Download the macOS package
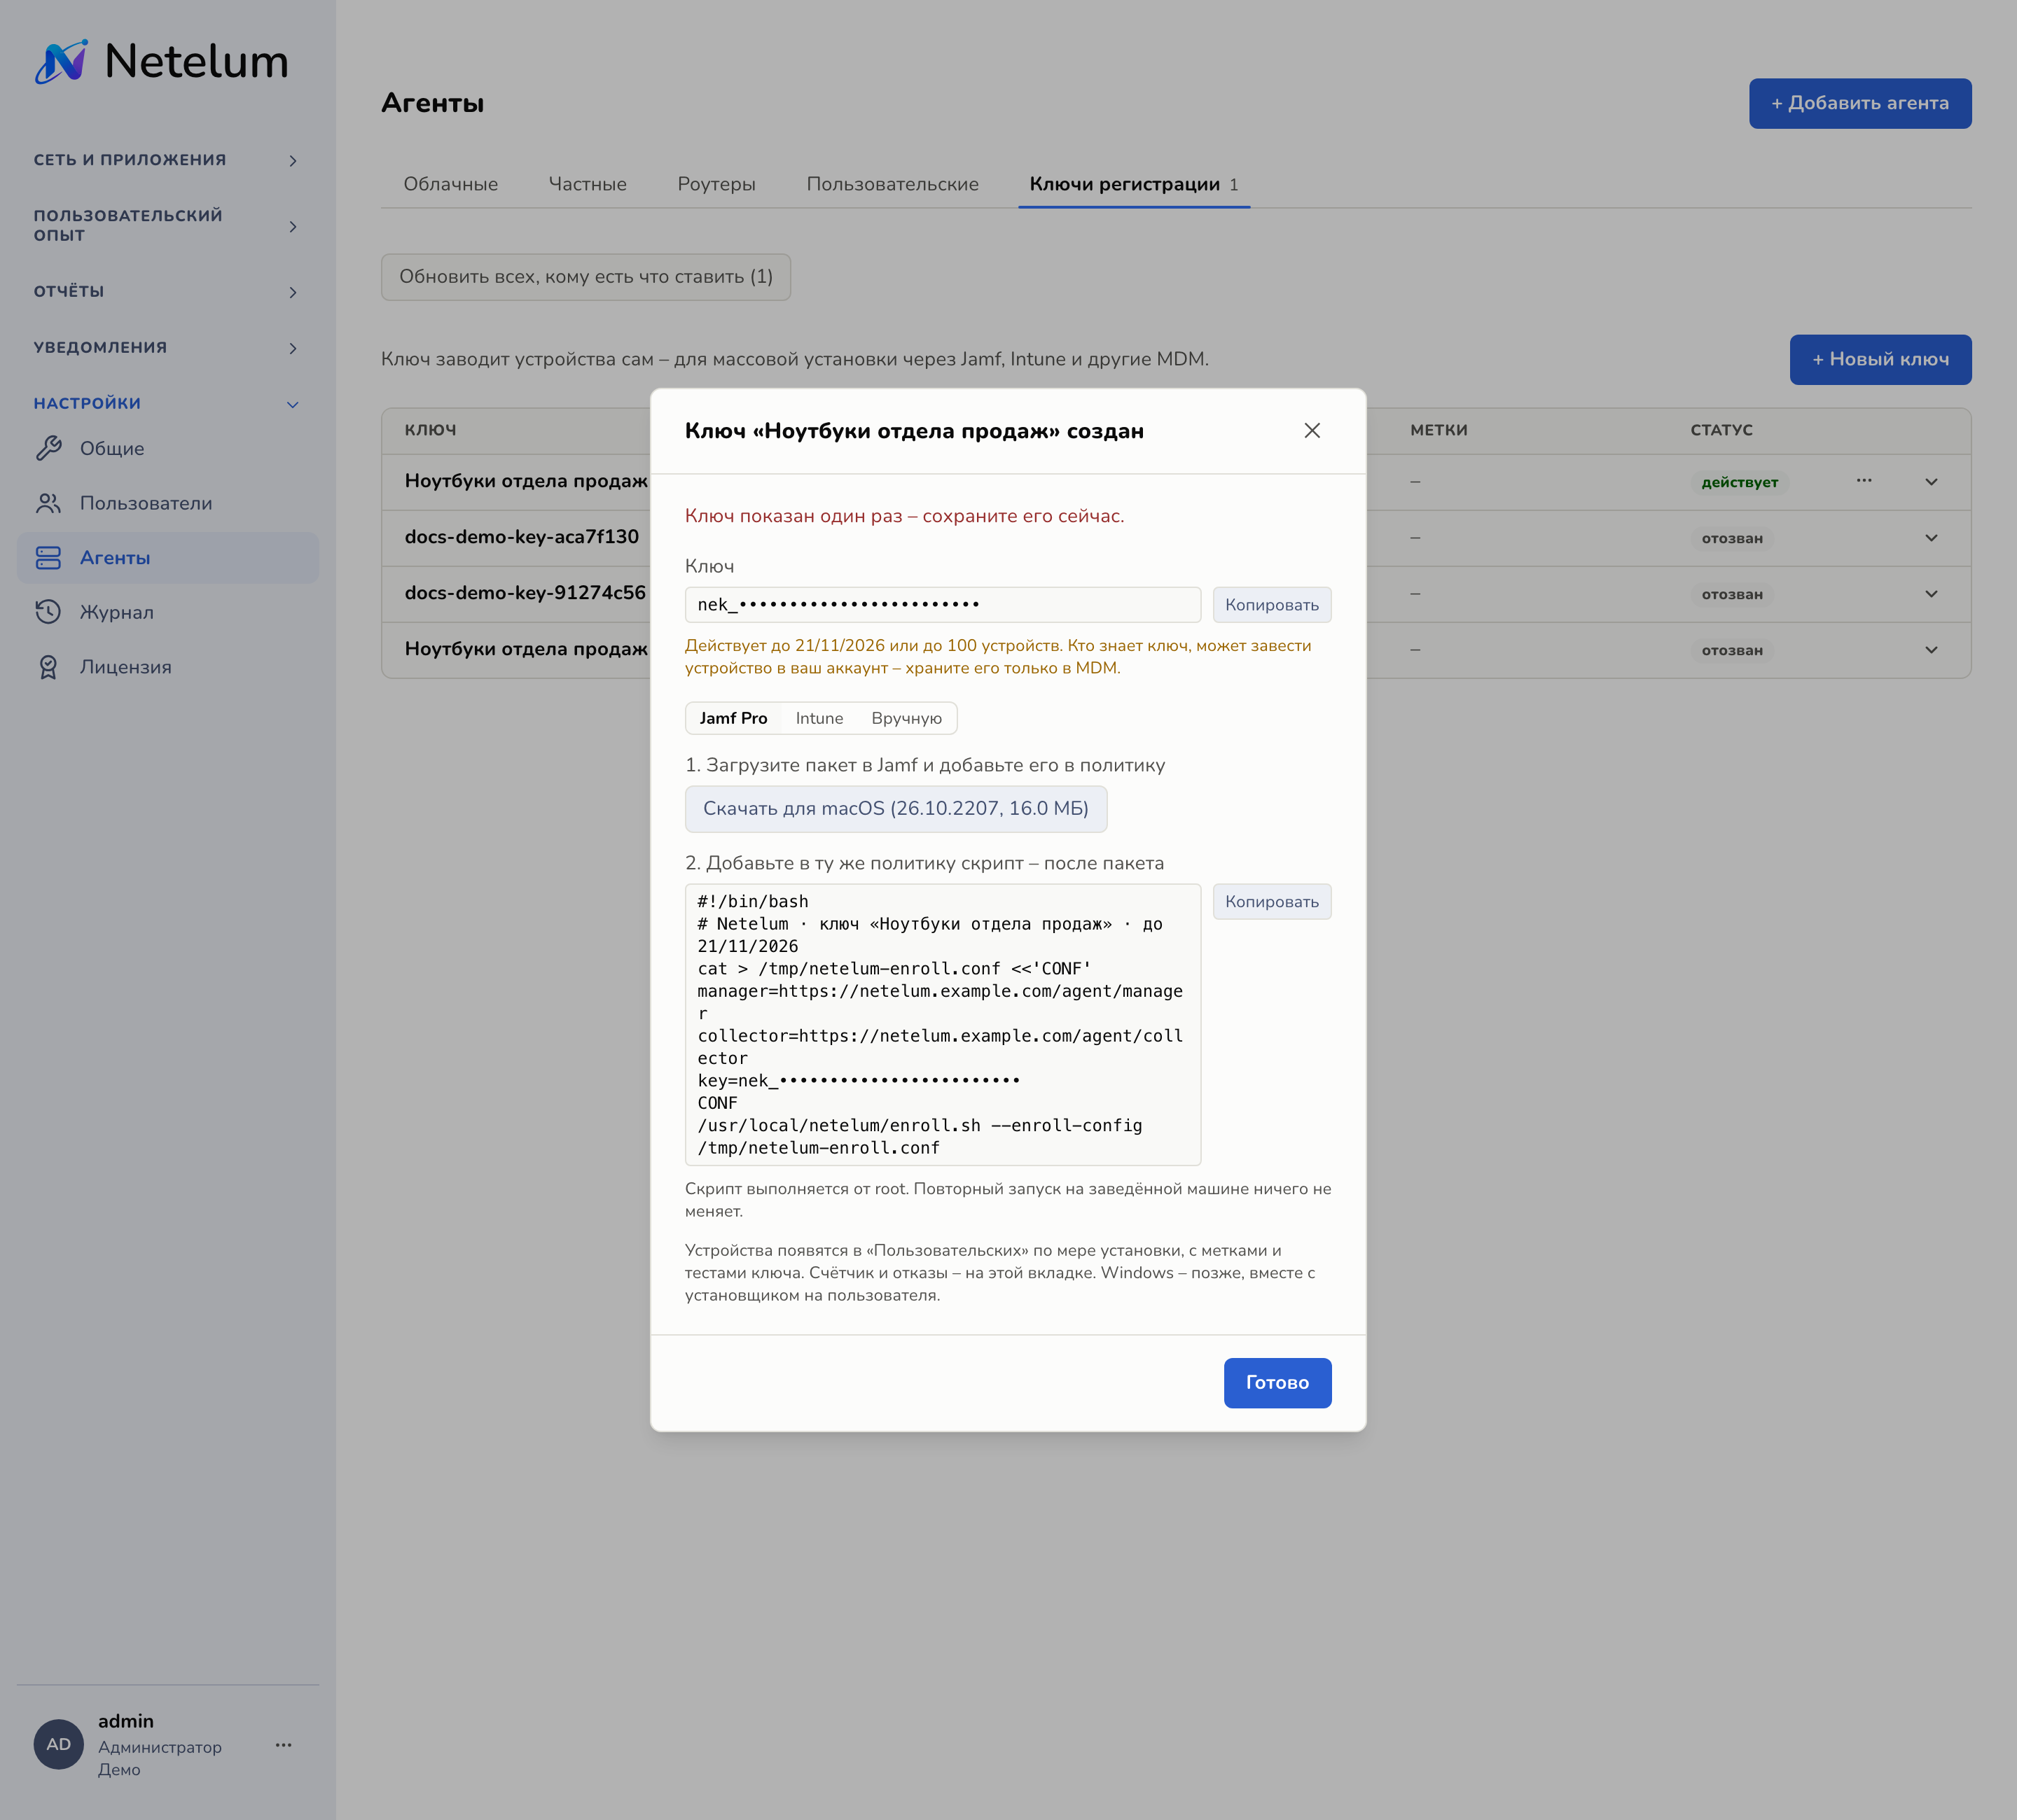This screenshot has height=1820, width=2017. pyautogui.click(x=896, y=809)
